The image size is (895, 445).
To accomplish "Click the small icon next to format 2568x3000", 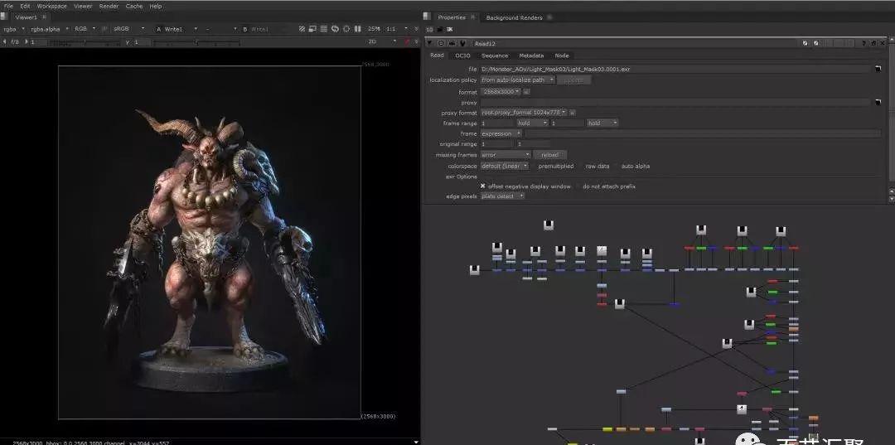I will click(x=526, y=91).
